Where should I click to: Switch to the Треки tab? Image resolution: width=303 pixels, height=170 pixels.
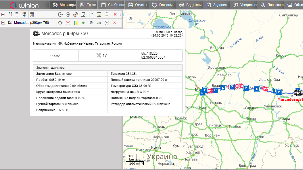[x=89, y=5]
